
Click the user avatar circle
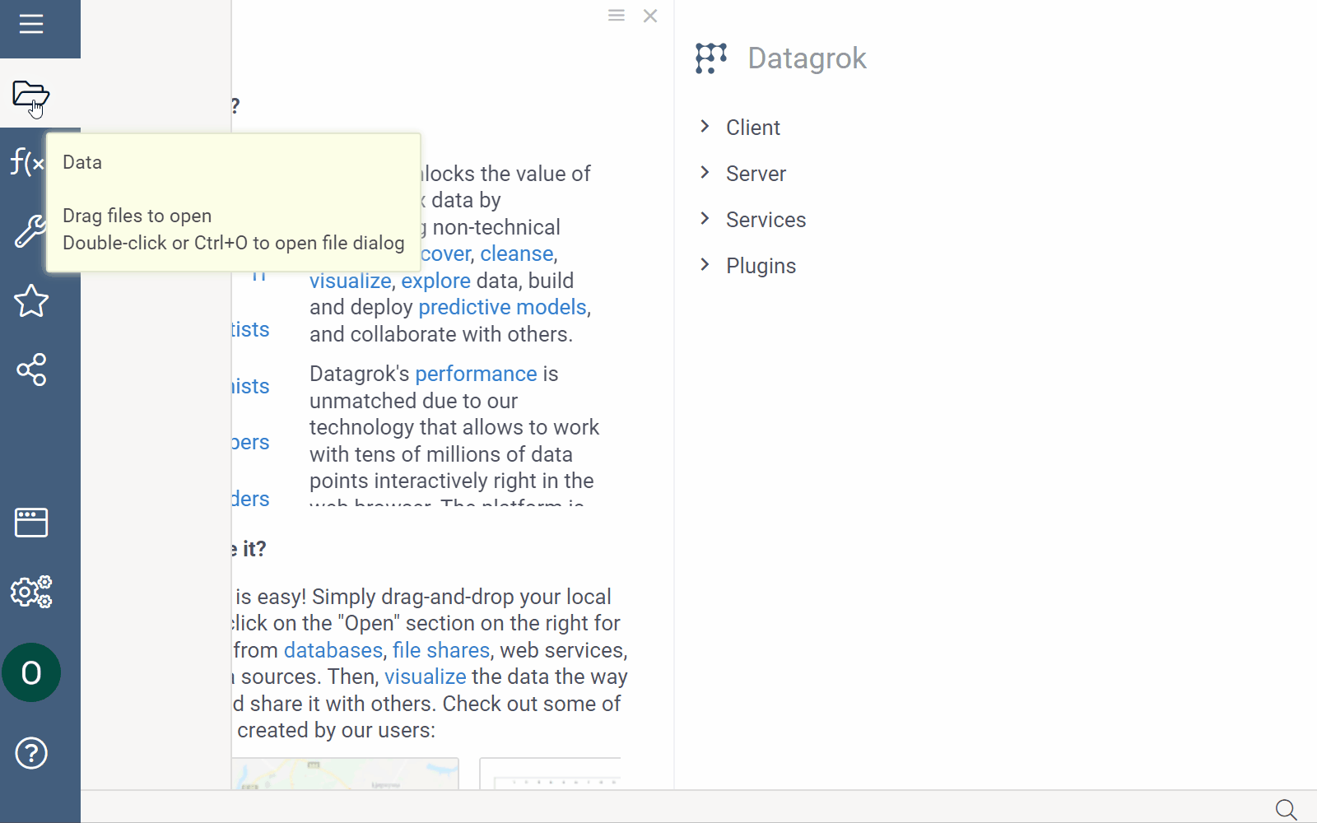coord(31,672)
